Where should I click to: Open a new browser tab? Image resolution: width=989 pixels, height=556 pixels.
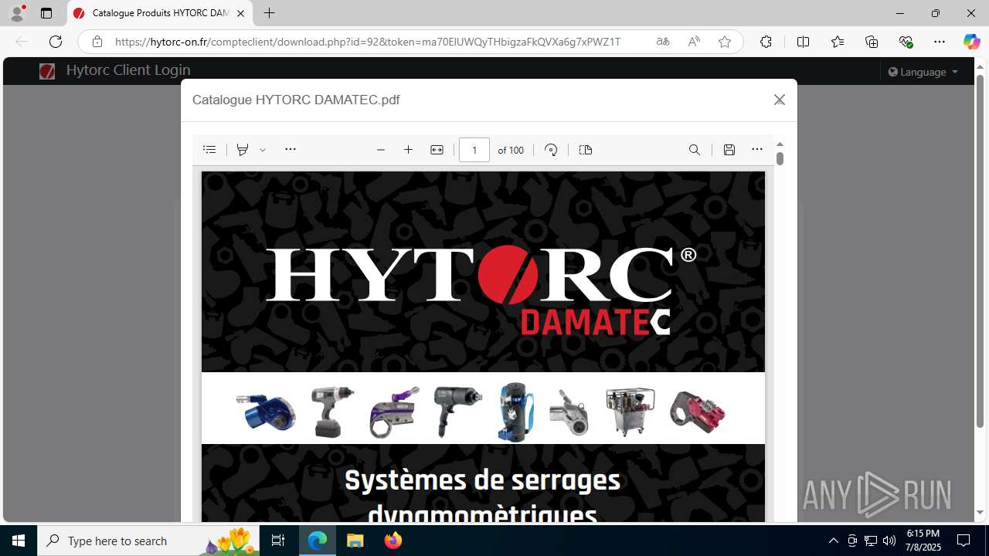click(x=269, y=13)
